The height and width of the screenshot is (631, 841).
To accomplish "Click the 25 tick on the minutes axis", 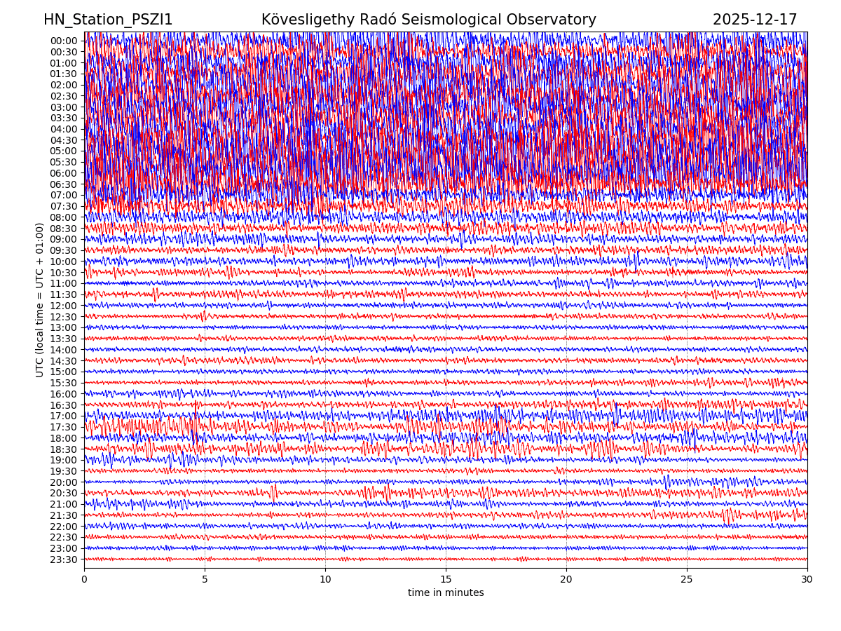I will 687,579.
